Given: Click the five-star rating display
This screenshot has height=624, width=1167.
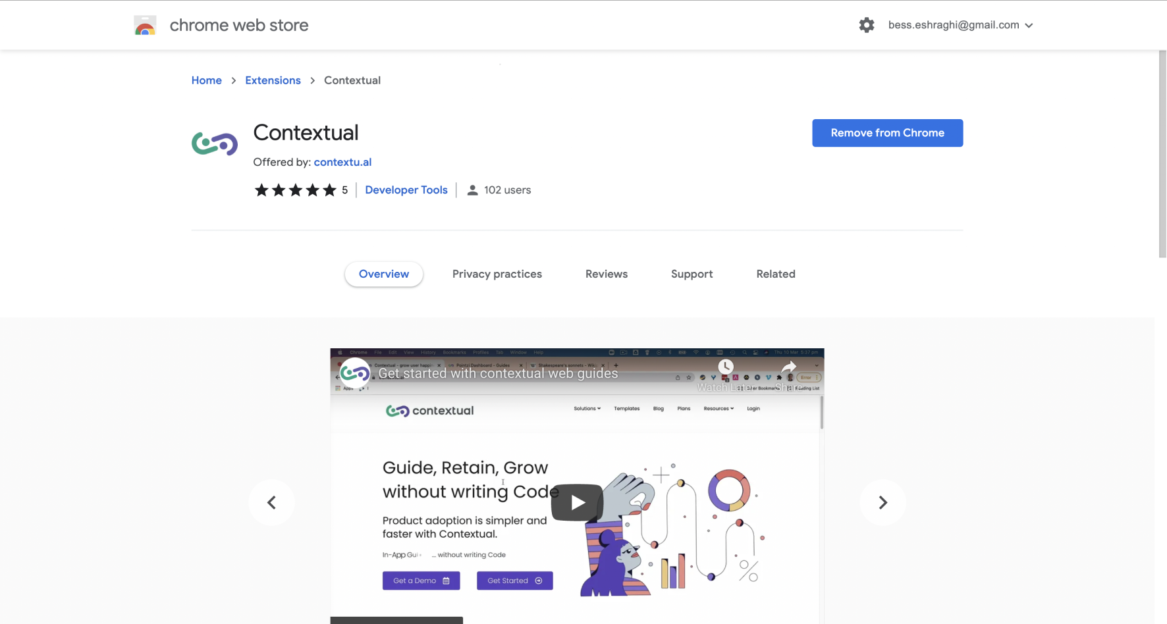Looking at the screenshot, I should [296, 190].
